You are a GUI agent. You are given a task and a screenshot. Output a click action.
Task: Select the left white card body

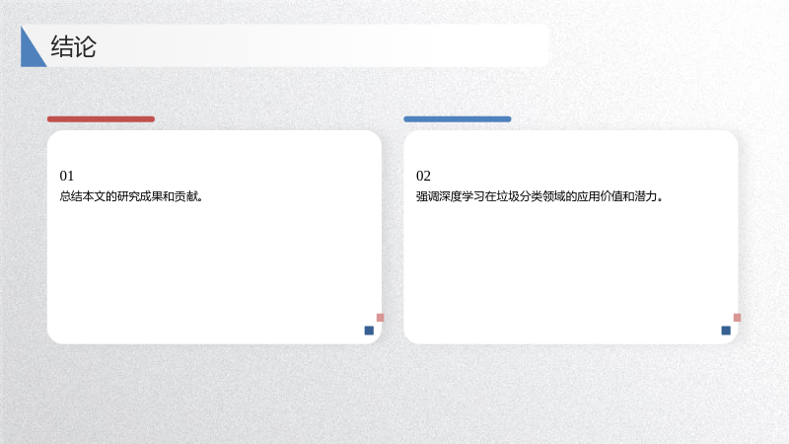tap(214, 237)
